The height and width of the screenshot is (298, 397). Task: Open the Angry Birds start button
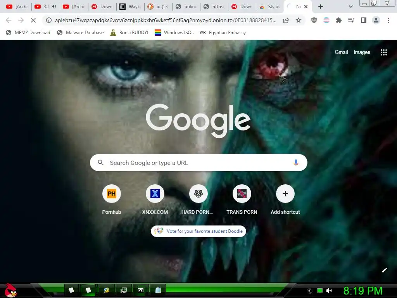[10, 291]
